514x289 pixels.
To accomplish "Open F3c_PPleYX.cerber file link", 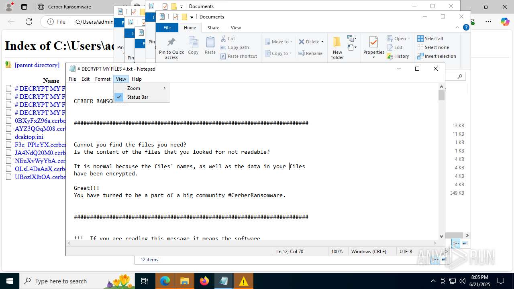I will point(40,145).
